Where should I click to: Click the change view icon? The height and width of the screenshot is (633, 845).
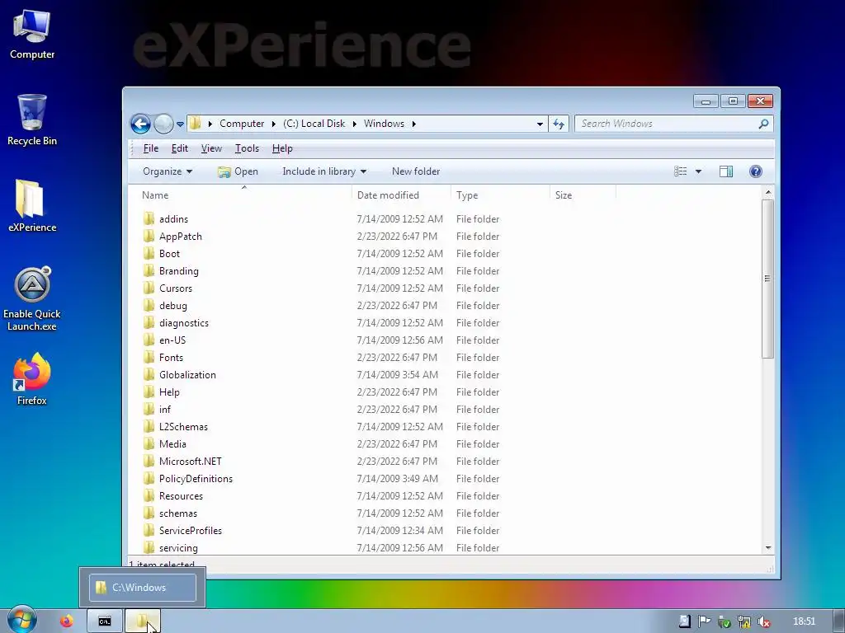(681, 171)
